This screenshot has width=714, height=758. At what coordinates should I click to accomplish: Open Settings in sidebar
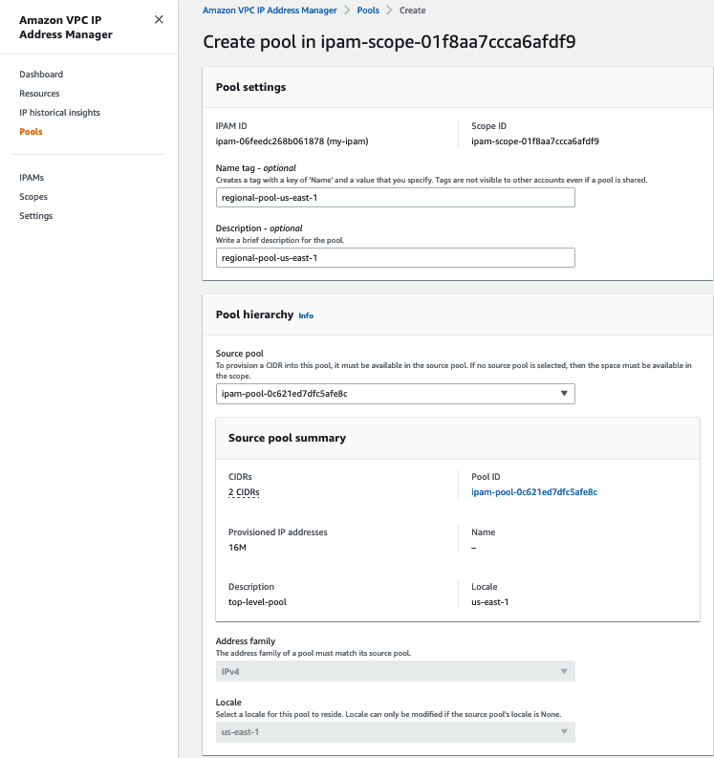35,216
